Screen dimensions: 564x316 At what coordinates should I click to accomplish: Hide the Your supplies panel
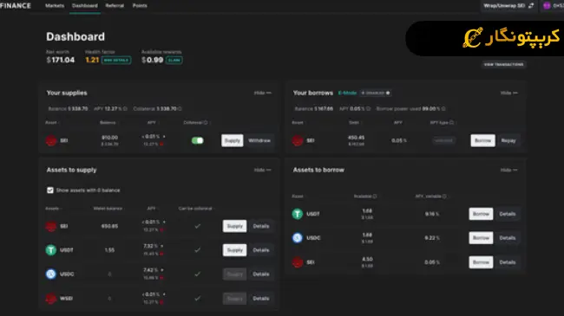point(263,93)
